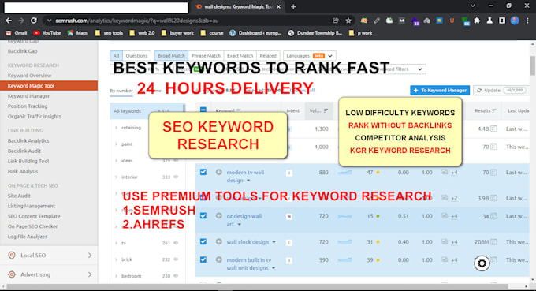Uncheck oz design wall art keyword

[203, 216]
